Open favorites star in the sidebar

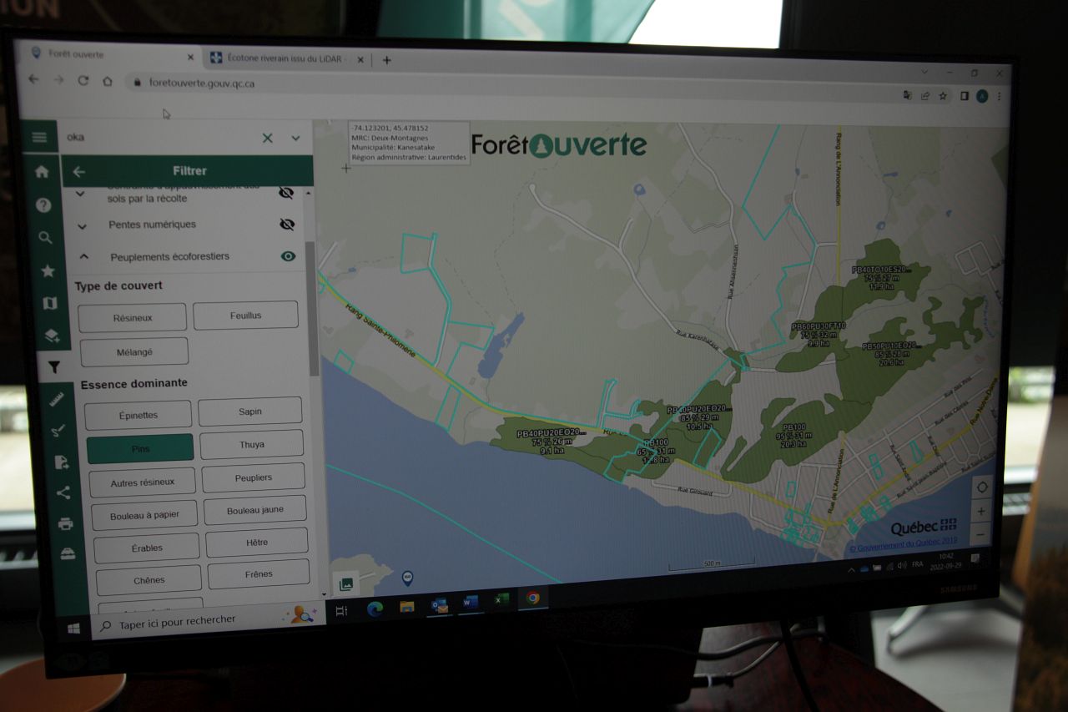[48, 270]
